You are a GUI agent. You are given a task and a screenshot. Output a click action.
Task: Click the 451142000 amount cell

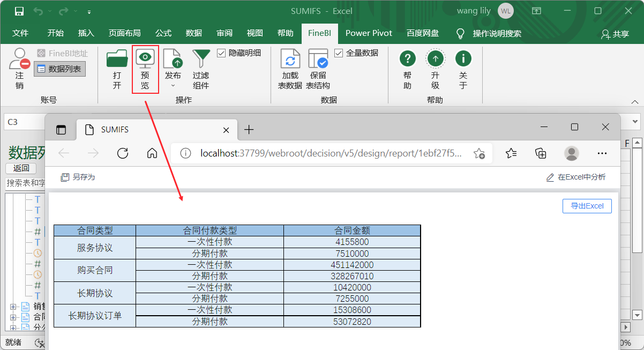pos(352,265)
